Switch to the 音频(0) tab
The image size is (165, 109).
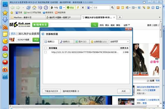[66, 42]
